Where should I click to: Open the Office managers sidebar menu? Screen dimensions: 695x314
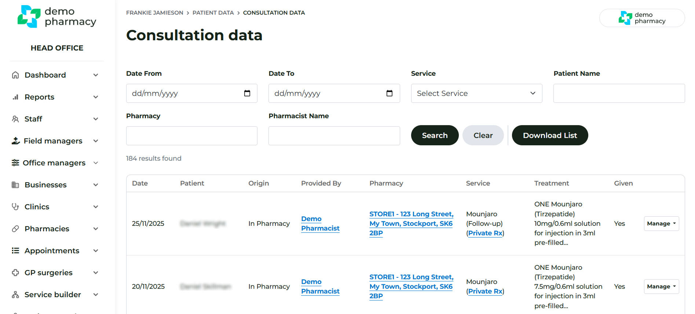(x=54, y=163)
